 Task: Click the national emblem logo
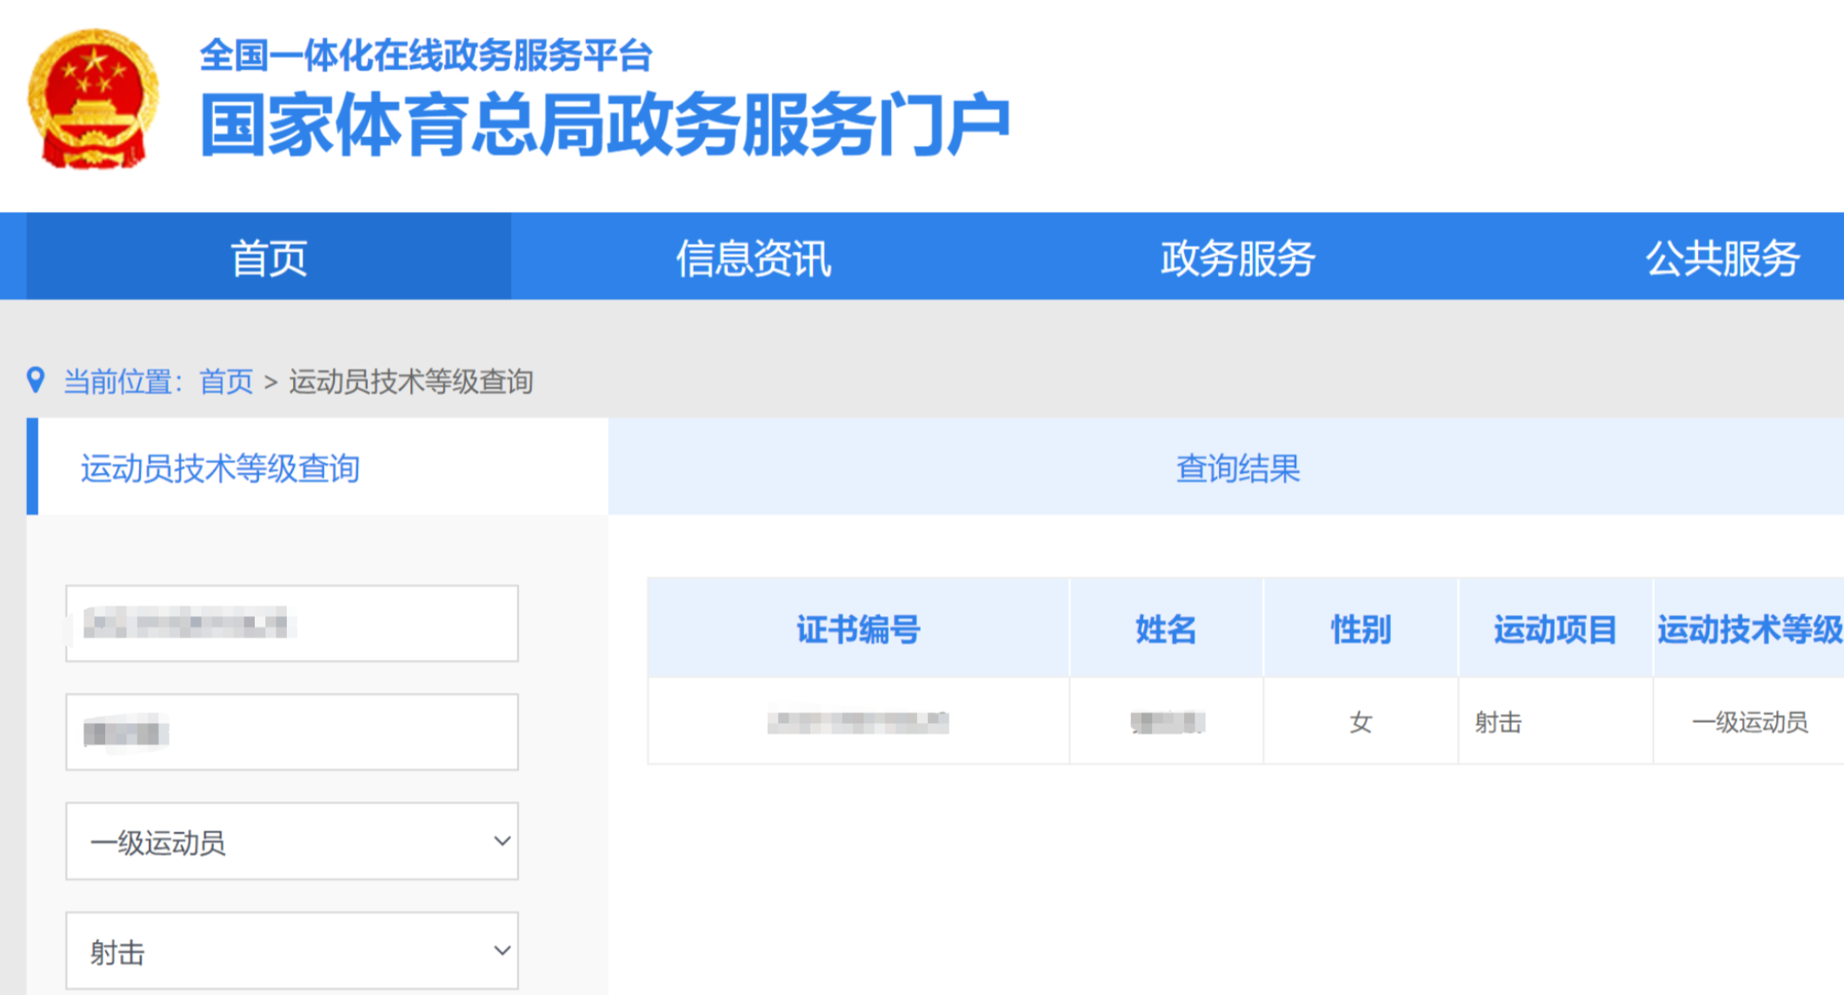[x=93, y=98]
